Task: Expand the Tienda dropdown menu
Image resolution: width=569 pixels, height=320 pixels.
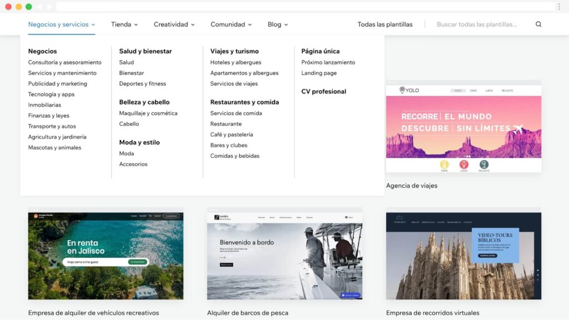Action: pyautogui.click(x=124, y=24)
